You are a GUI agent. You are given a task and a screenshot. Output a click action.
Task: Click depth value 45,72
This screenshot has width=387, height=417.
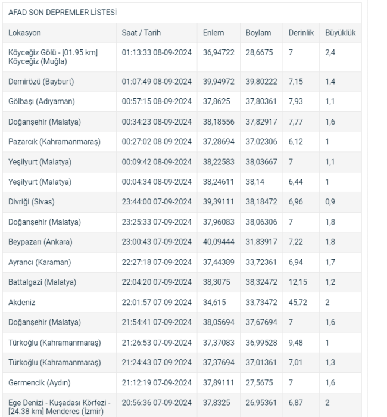298,303
